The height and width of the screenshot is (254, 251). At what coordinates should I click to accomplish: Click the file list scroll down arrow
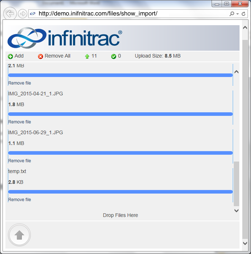(236, 210)
